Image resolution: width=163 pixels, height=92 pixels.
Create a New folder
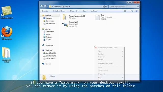[93, 11]
